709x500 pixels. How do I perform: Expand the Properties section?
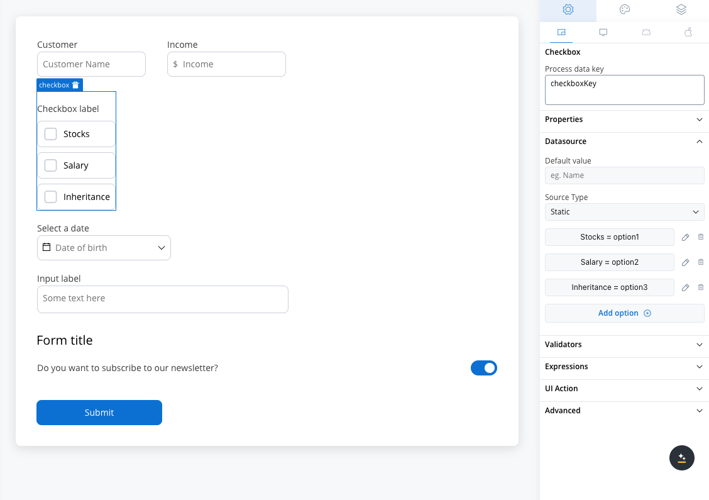[x=624, y=119]
